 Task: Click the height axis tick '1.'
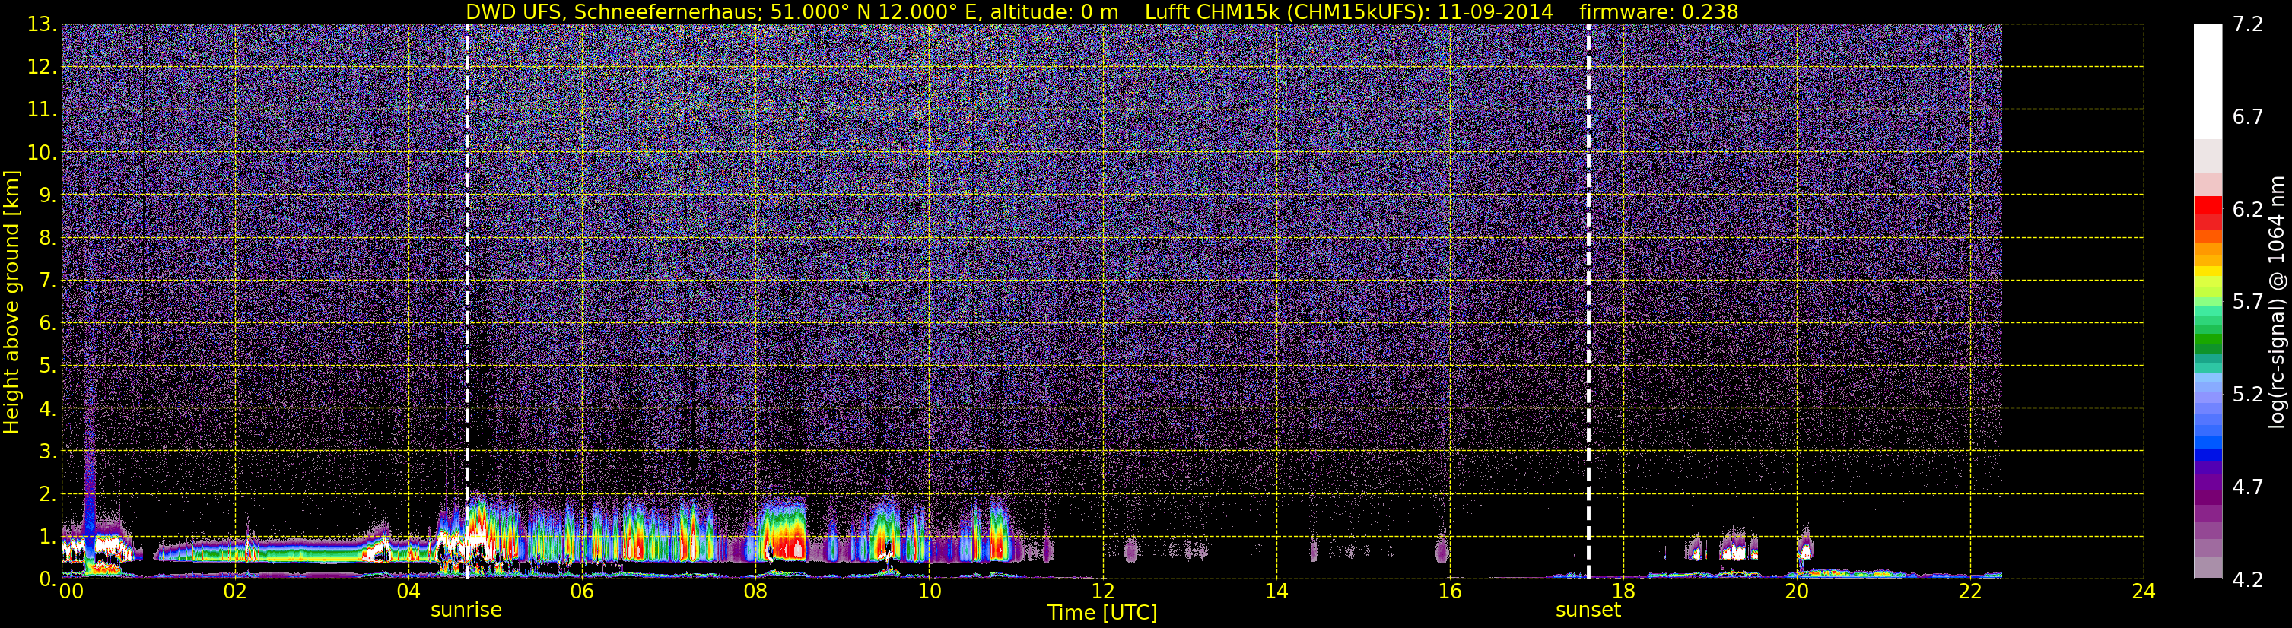(x=46, y=538)
